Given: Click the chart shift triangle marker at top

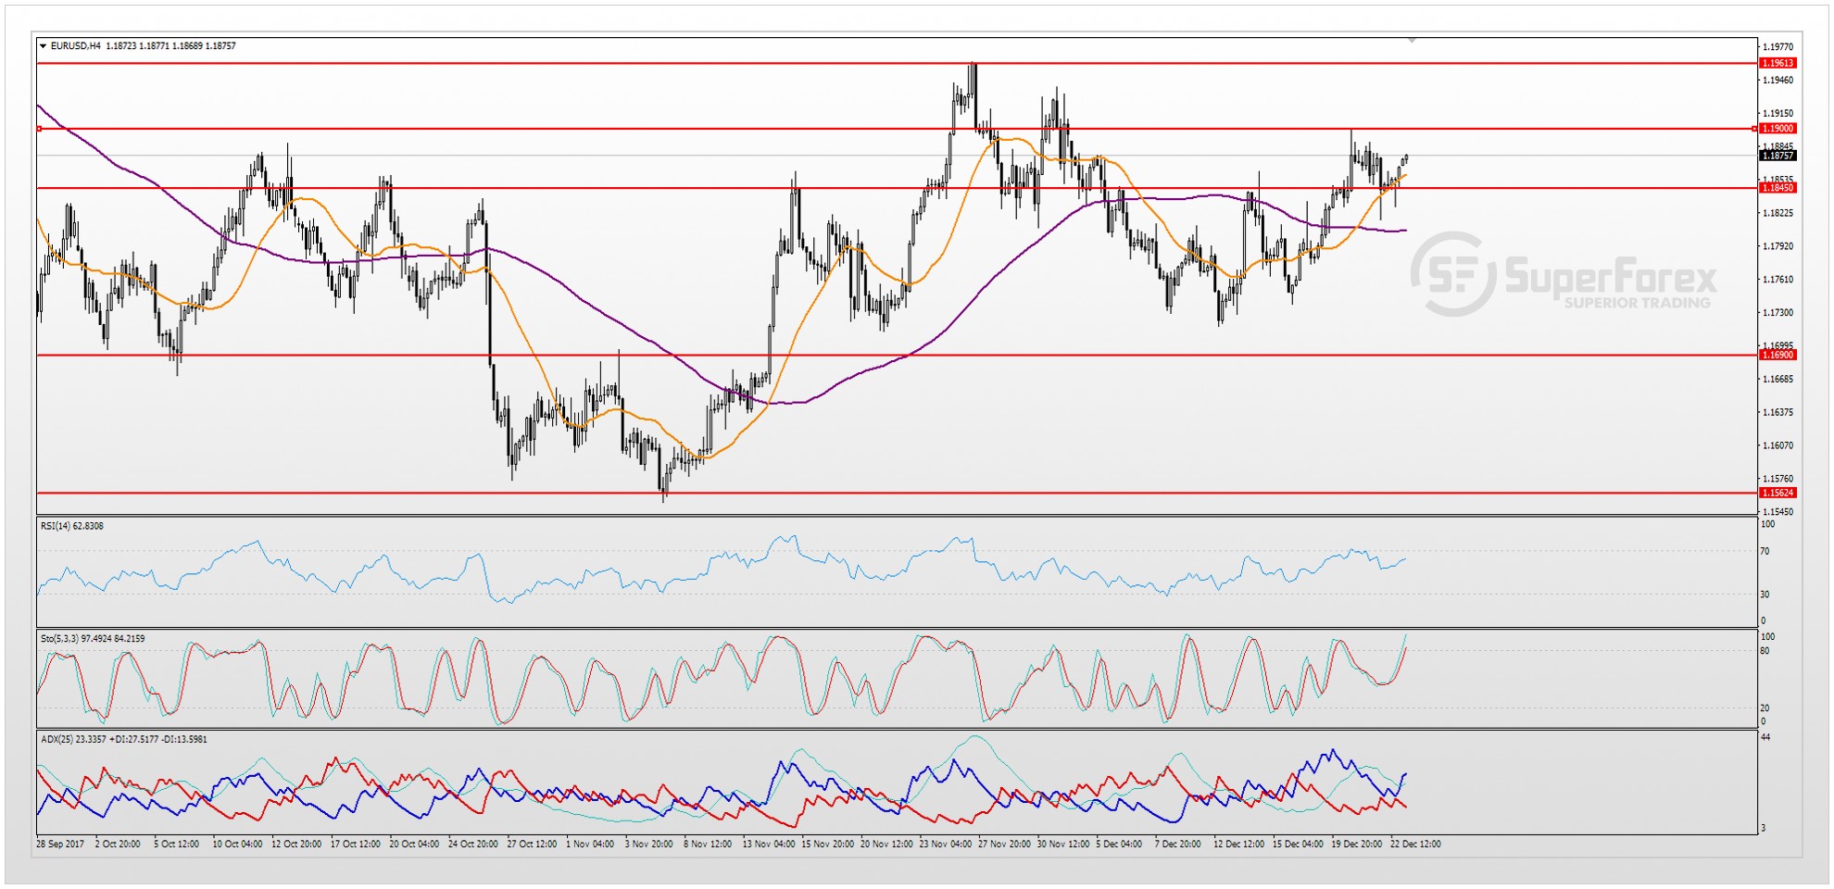Looking at the screenshot, I should click(1412, 41).
